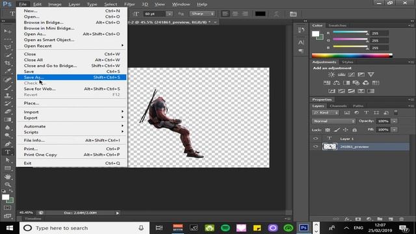Click the Photo Filter adjustment icon
Image resolution: width=416 pixels, height=234 pixels.
[x=356, y=83]
